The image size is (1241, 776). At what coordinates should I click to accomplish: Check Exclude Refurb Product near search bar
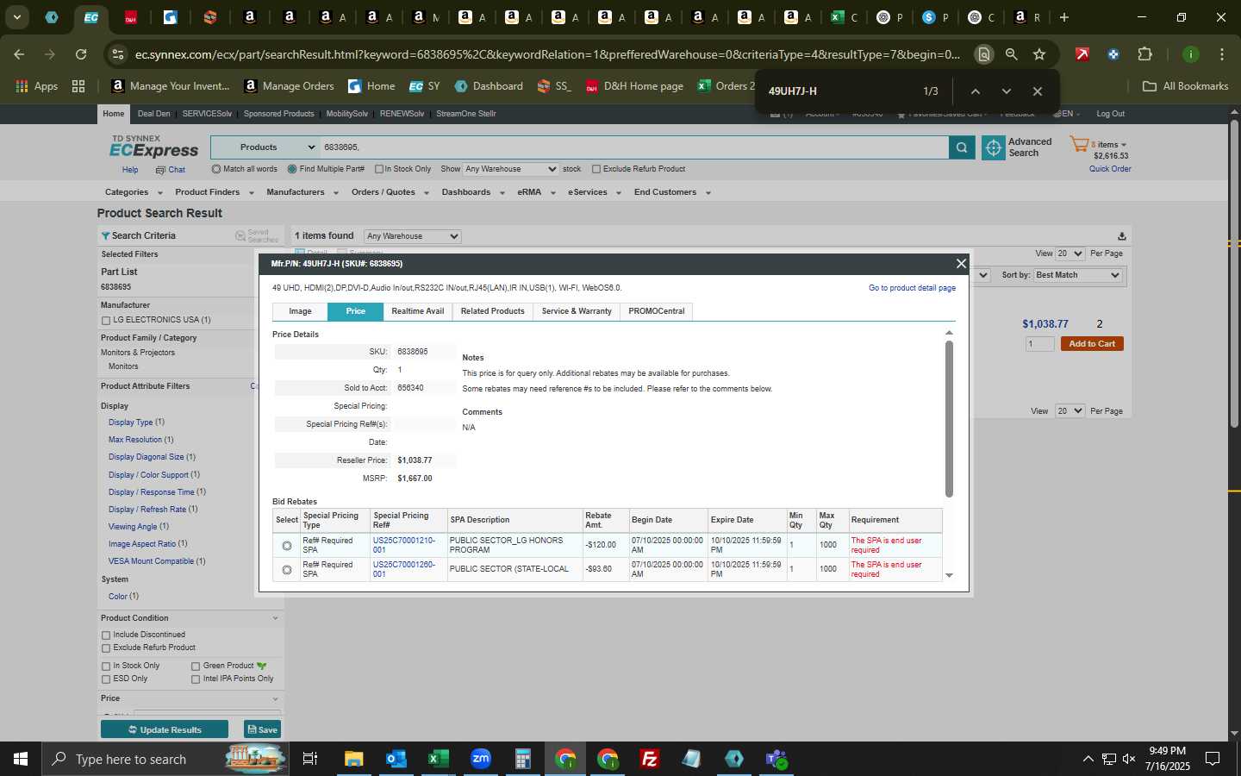pos(596,169)
